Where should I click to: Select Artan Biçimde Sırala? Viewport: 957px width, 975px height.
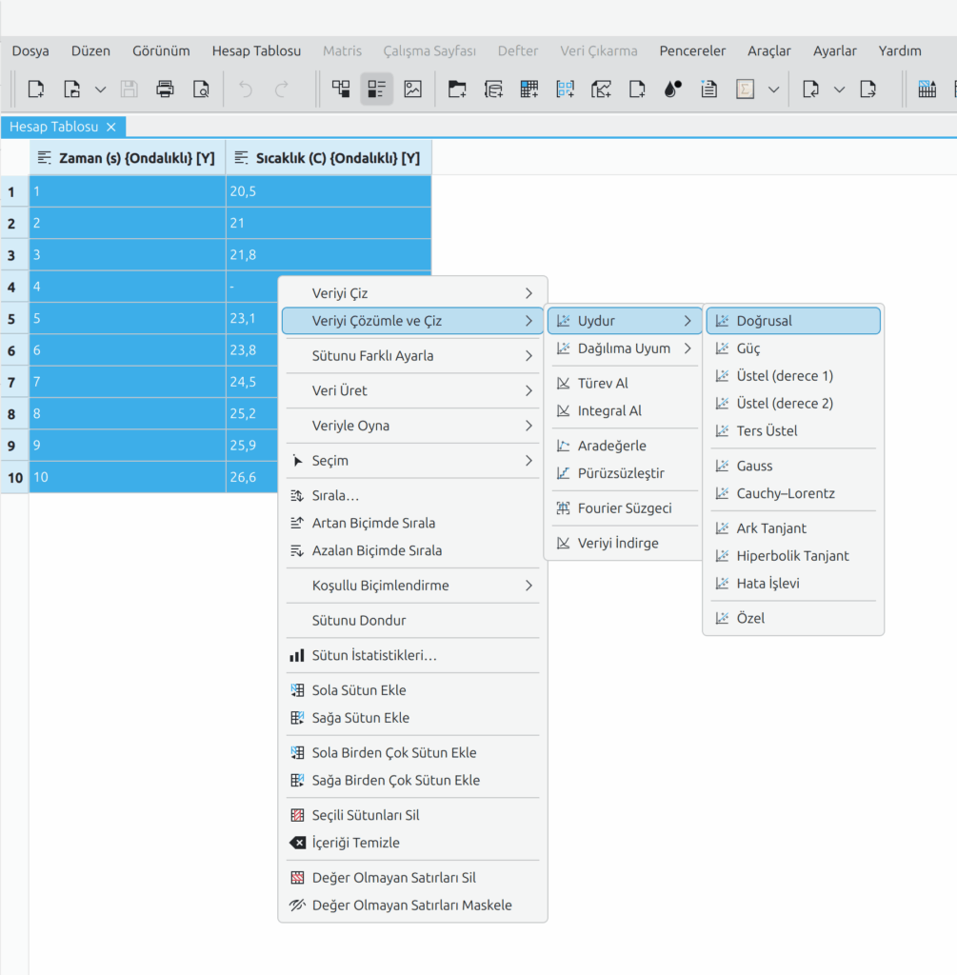tap(413, 523)
